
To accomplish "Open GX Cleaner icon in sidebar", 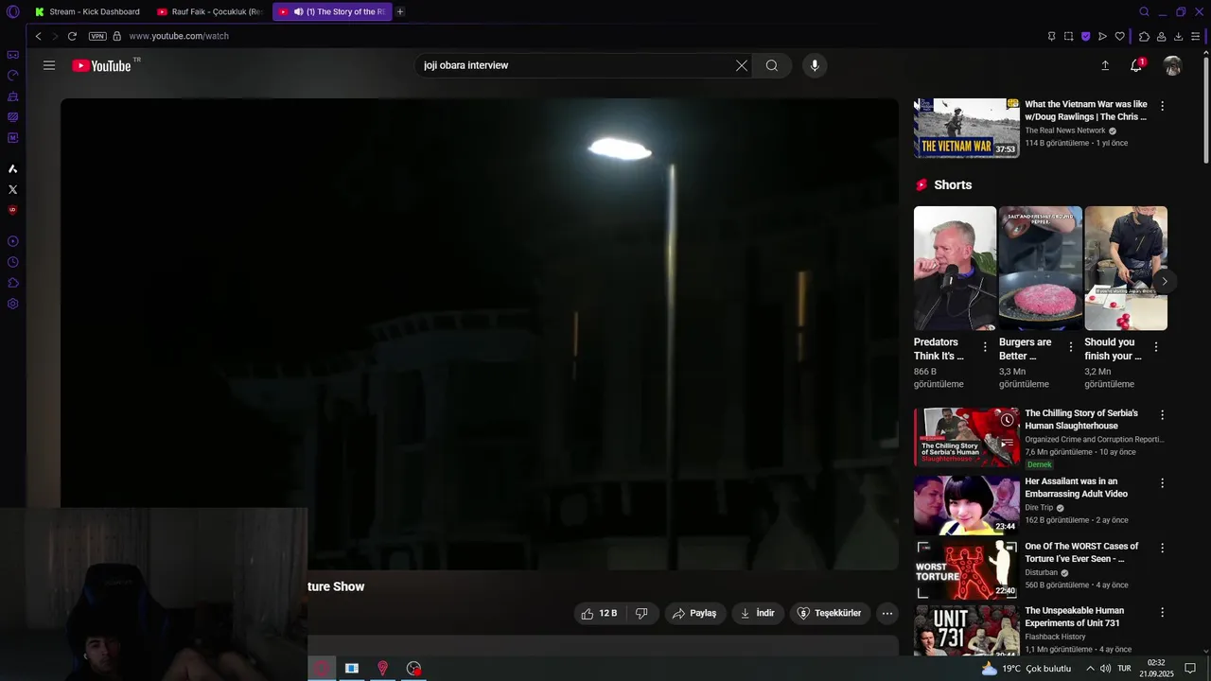I will 13,96.
